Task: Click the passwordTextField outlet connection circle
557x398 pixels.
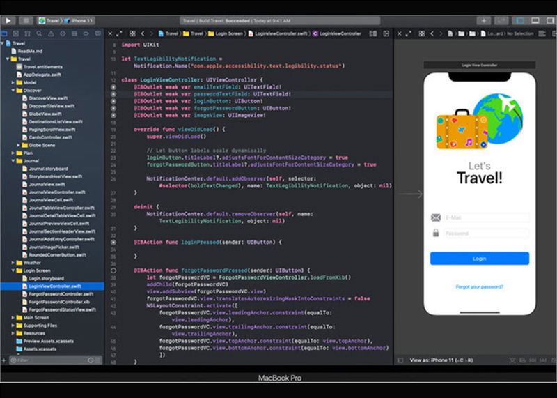Action: 113,94
